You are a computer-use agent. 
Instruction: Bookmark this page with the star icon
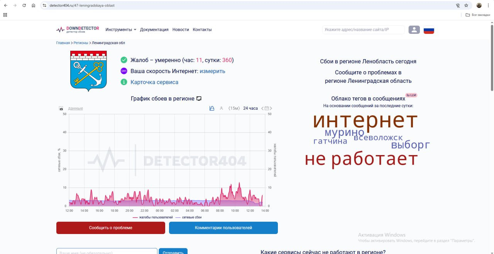[466, 5]
